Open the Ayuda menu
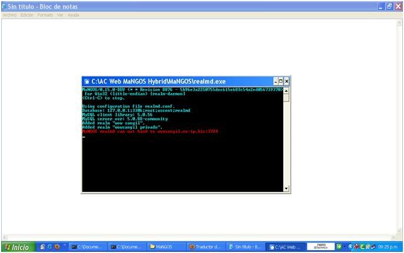The width and height of the screenshot is (404, 253). coord(74,15)
